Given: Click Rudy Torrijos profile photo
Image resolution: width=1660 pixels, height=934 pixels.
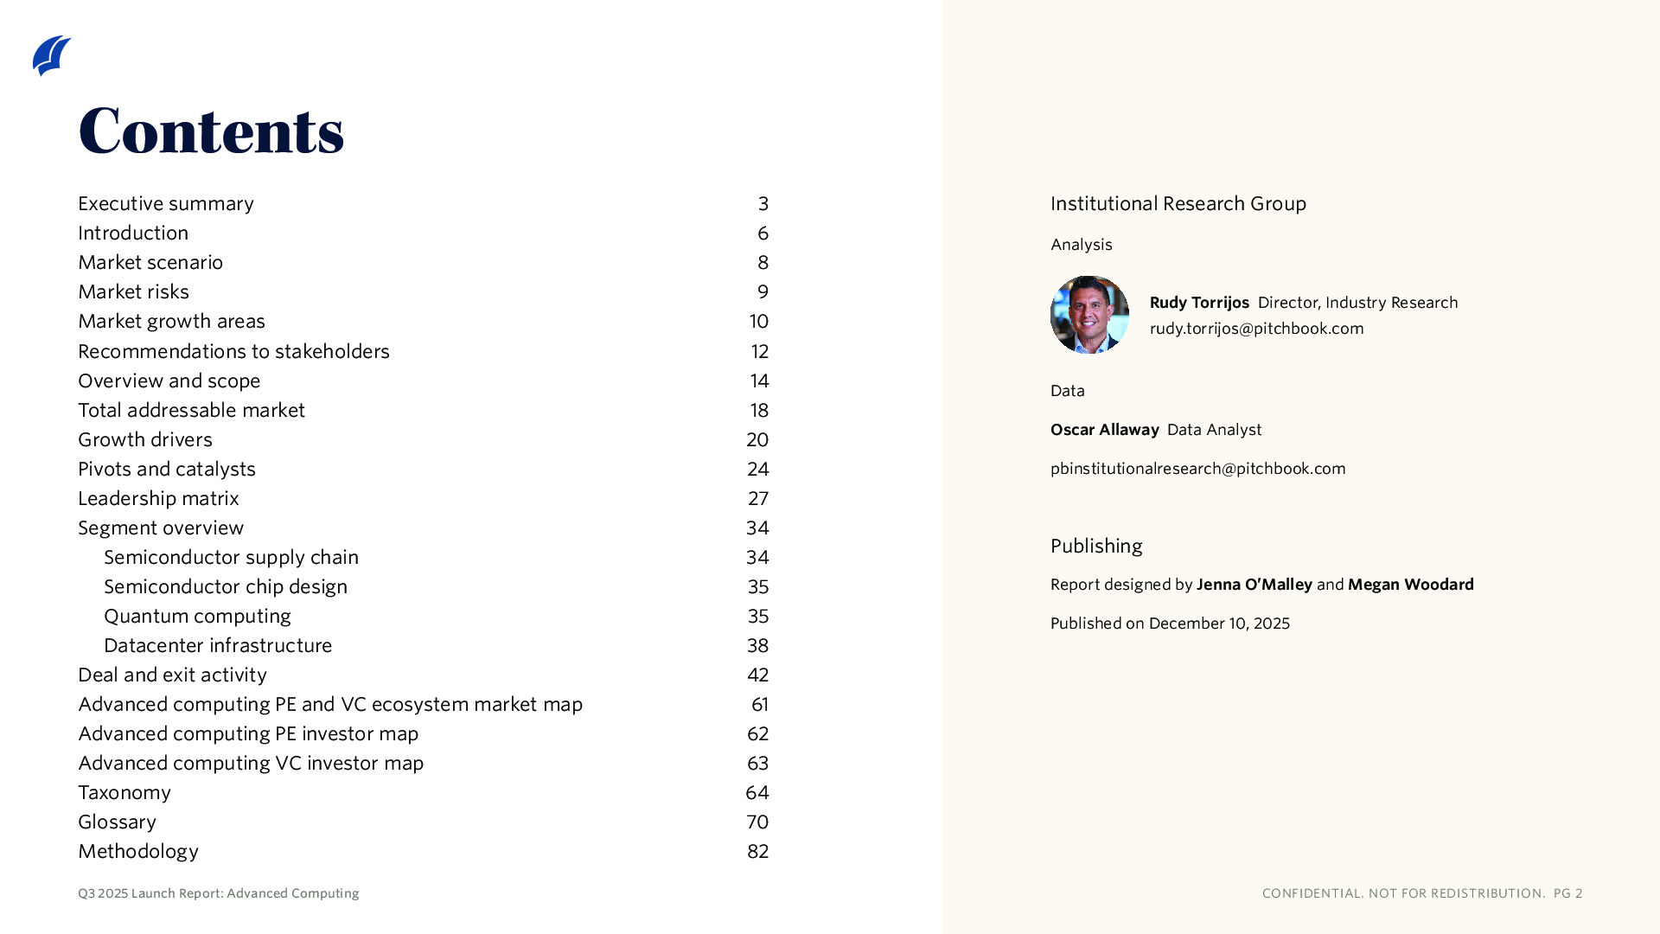Looking at the screenshot, I should pos(1089,315).
